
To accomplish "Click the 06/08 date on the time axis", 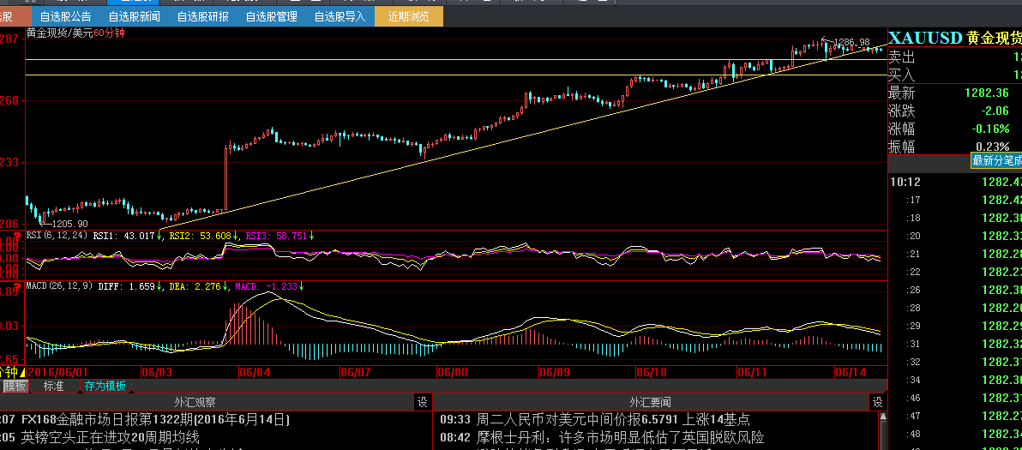I will [453, 373].
